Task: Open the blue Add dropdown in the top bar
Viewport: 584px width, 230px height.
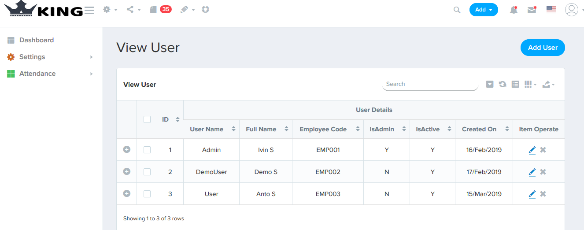Action: [484, 10]
